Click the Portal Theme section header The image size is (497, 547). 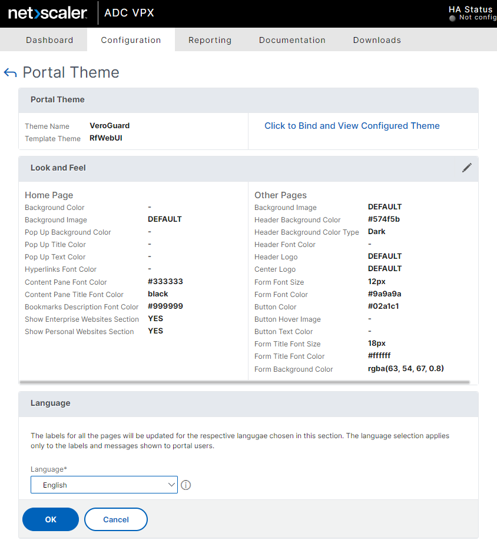[x=58, y=100]
